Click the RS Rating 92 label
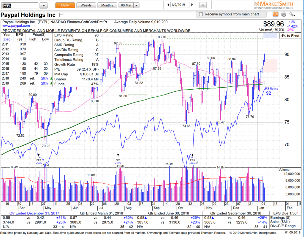This screenshot has width=304, height=237. (x=271, y=91)
